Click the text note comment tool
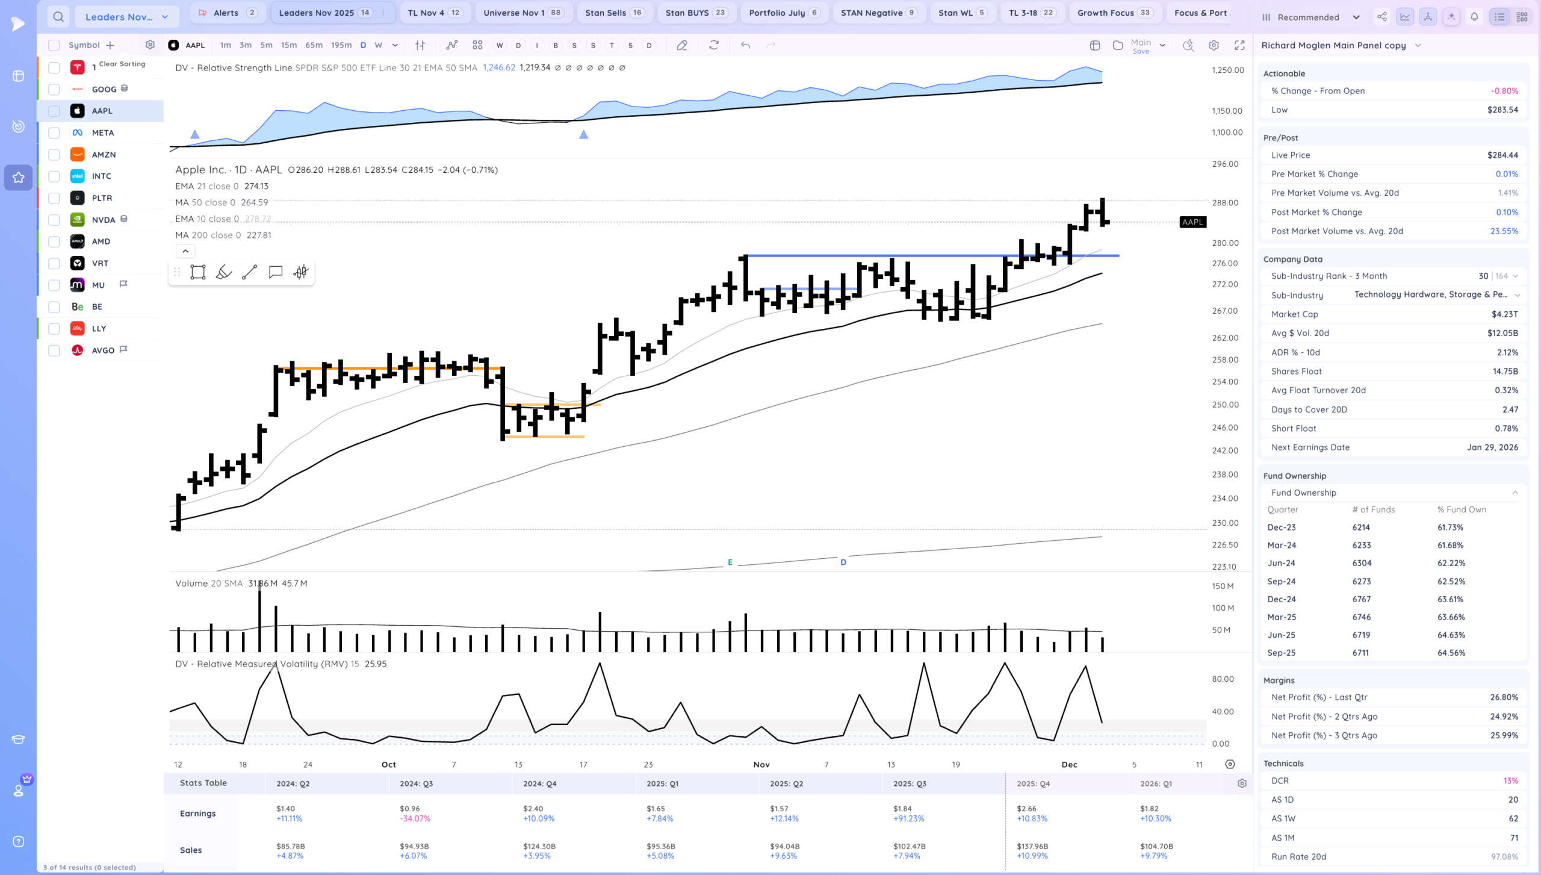 tap(275, 272)
